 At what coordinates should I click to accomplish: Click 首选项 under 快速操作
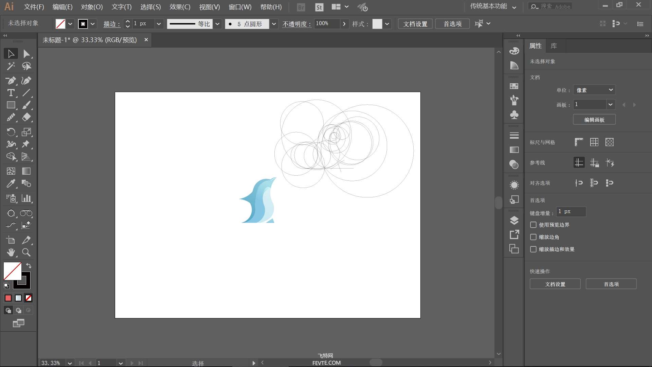pos(611,284)
